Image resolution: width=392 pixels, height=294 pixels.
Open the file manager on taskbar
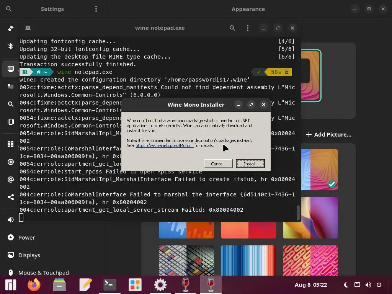pyautogui.click(x=59, y=285)
